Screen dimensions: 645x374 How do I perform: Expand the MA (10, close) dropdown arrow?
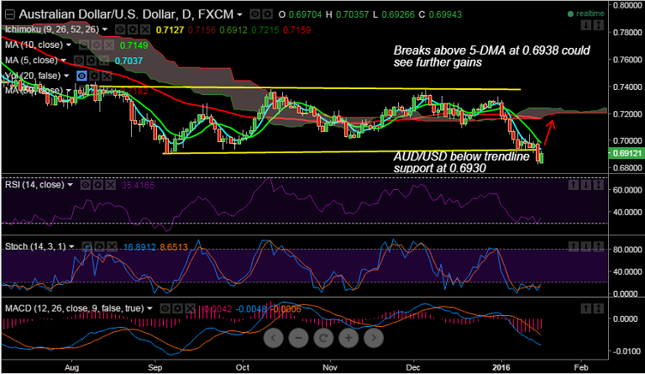[x=69, y=45]
